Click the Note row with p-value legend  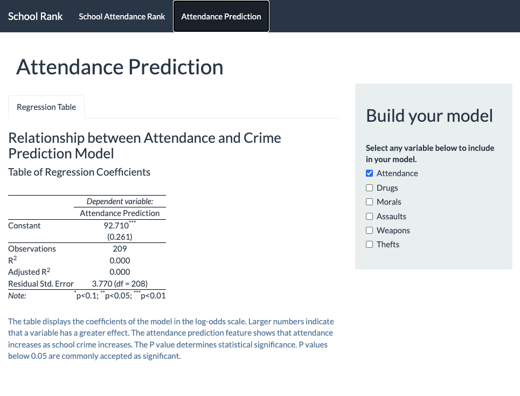coord(87,295)
